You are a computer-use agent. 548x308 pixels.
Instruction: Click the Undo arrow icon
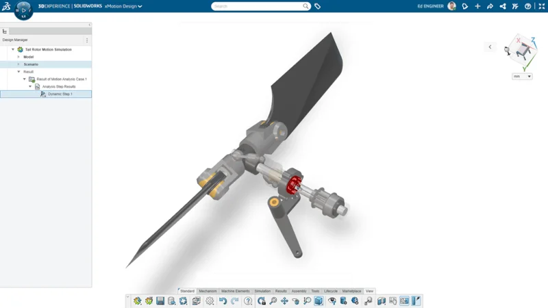point(223,301)
